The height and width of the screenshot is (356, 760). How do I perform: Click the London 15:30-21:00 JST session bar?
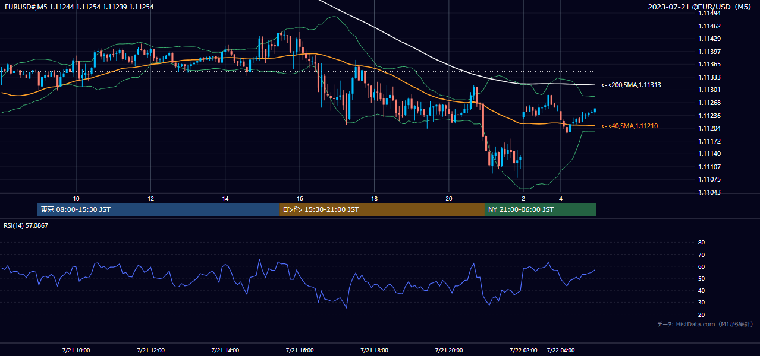pos(382,209)
